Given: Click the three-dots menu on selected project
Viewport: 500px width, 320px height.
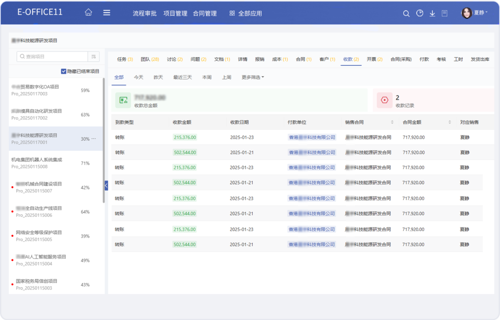Looking at the screenshot, I should click(x=94, y=139).
